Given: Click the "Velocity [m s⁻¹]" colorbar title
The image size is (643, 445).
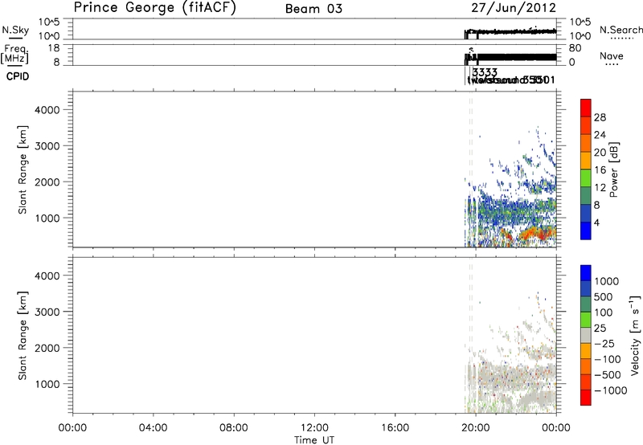Looking at the screenshot, I should pos(635,335).
